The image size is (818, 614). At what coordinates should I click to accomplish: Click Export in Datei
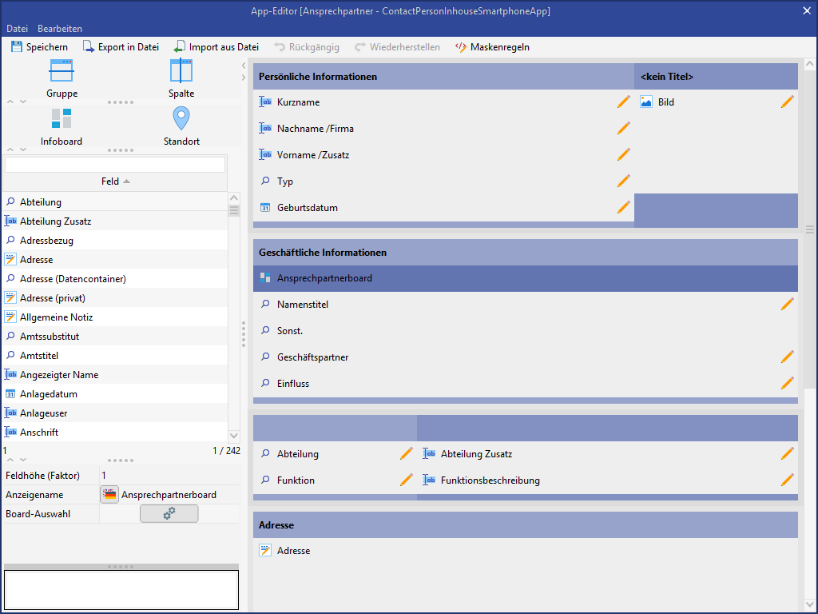tap(121, 47)
